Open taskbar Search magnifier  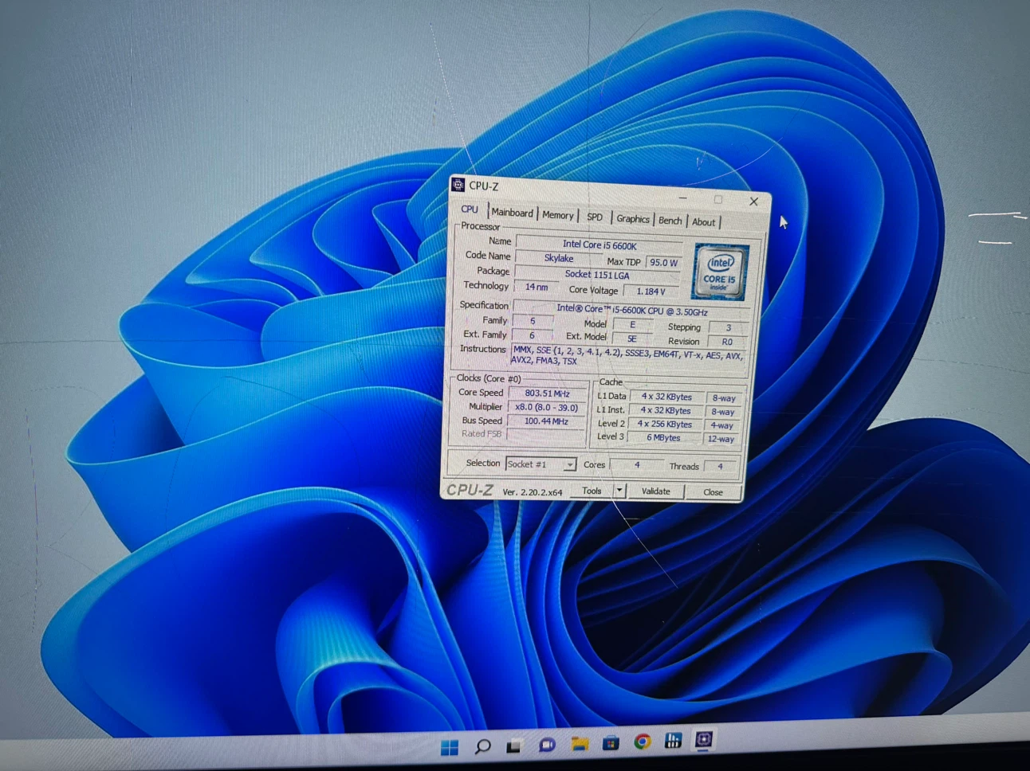tap(482, 746)
